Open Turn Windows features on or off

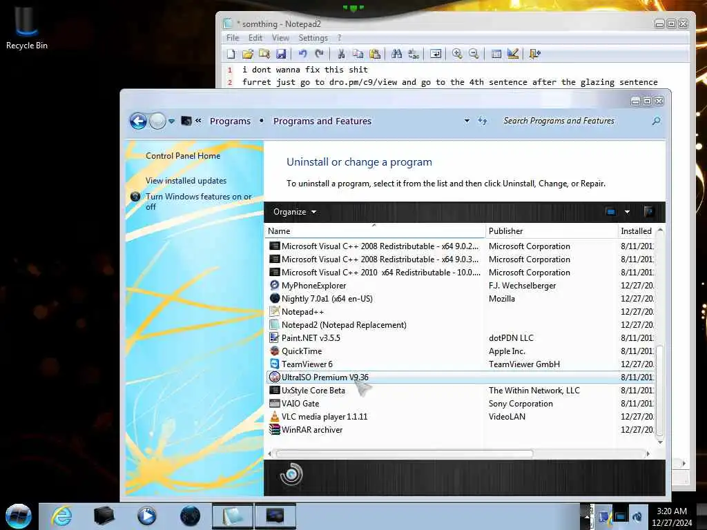[198, 202]
